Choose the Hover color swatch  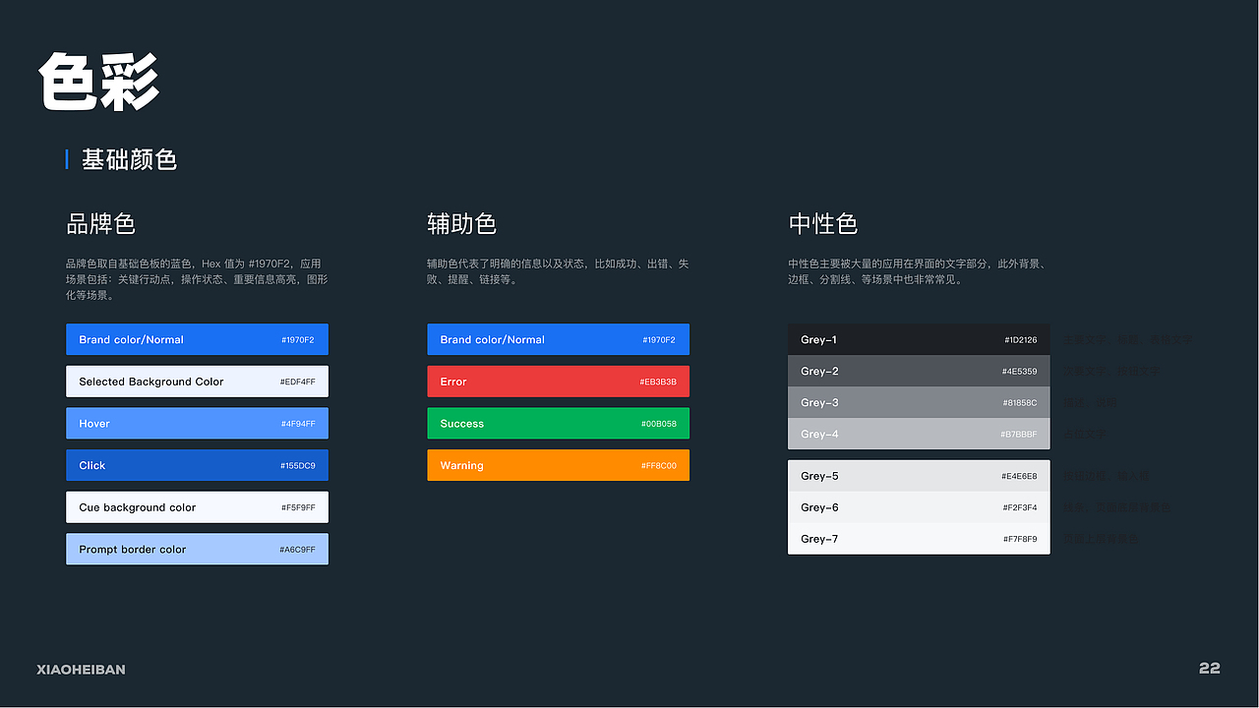(x=197, y=424)
